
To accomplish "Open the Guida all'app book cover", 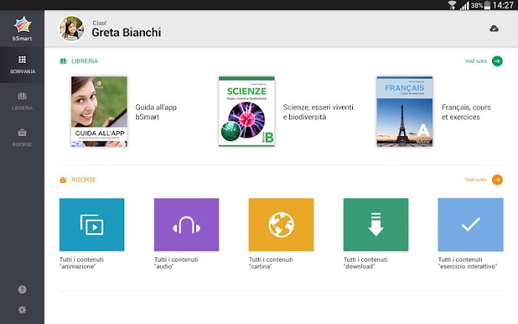I will 99,112.
